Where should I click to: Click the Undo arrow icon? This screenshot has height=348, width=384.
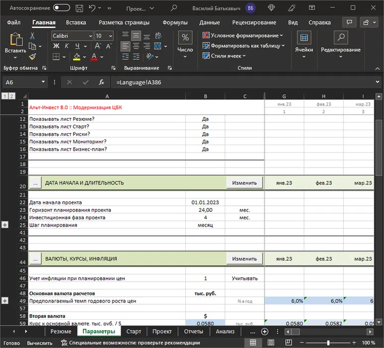(x=92, y=8)
